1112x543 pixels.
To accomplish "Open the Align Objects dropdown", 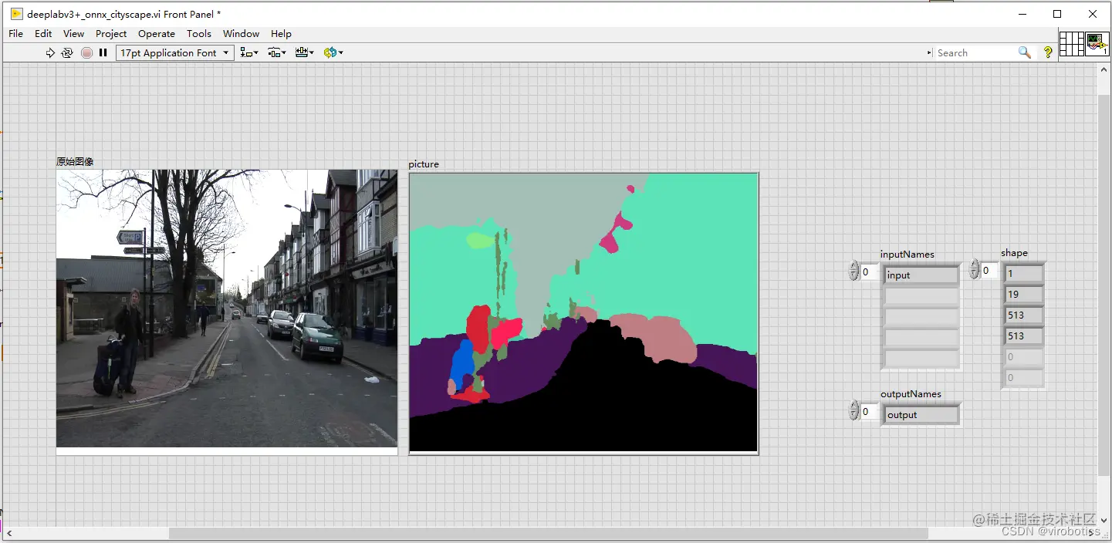I will pyautogui.click(x=248, y=52).
